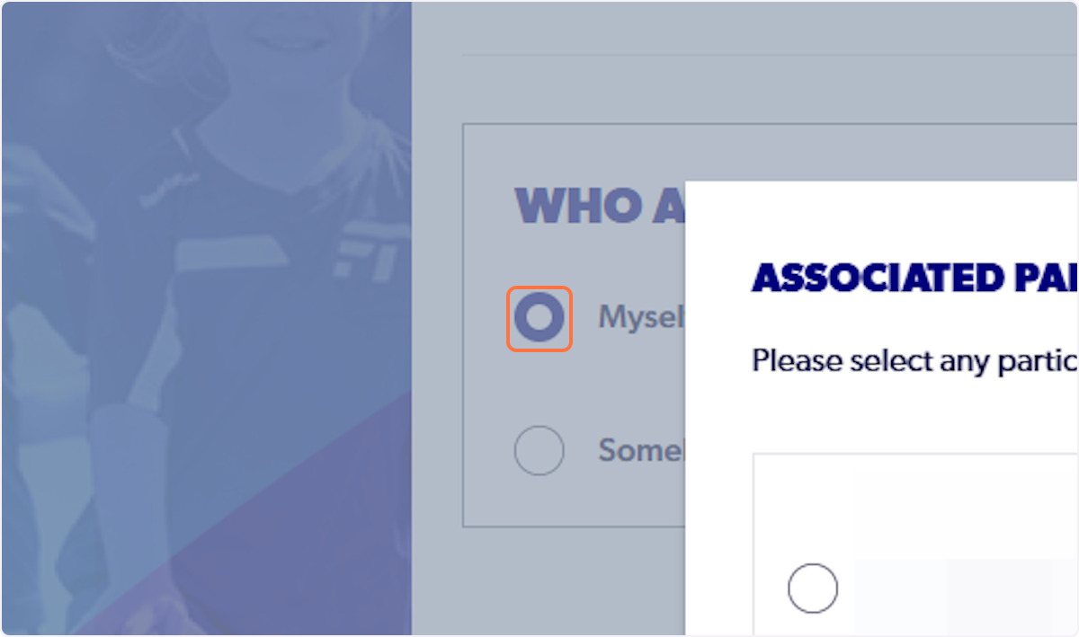Image resolution: width=1079 pixels, height=637 pixels.
Task: Click the highlighted Myself selection indicator
Action: (x=539, y=317)
